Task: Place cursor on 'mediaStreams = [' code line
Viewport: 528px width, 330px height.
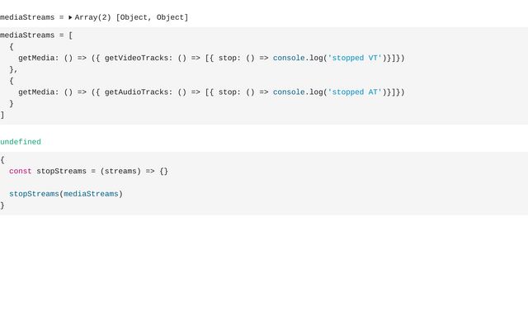Action: [x=36, y=35]
